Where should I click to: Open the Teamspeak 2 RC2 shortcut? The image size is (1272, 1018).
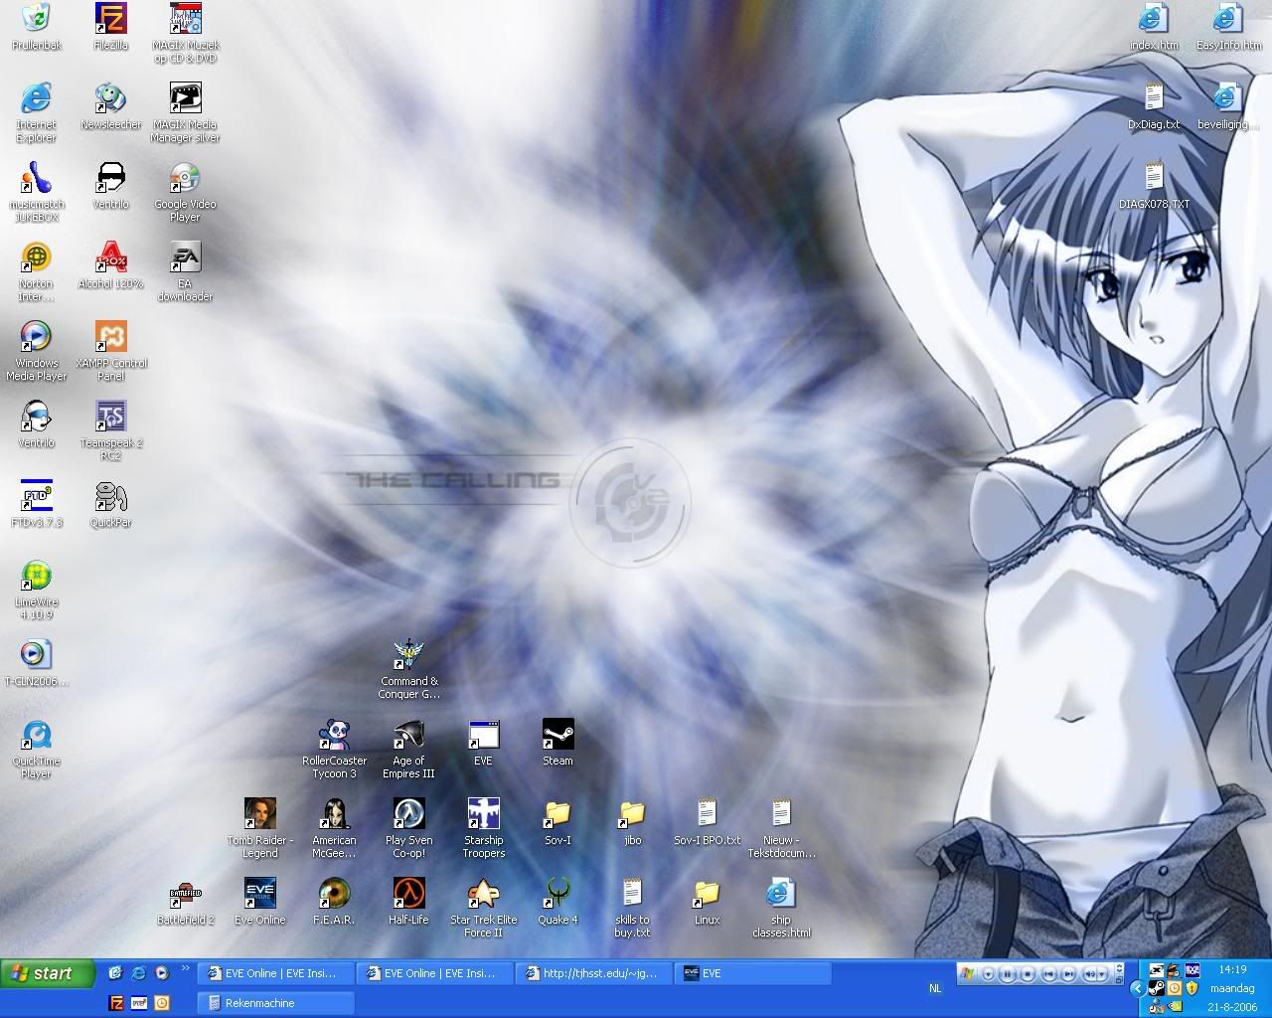[x=110, y=419]
